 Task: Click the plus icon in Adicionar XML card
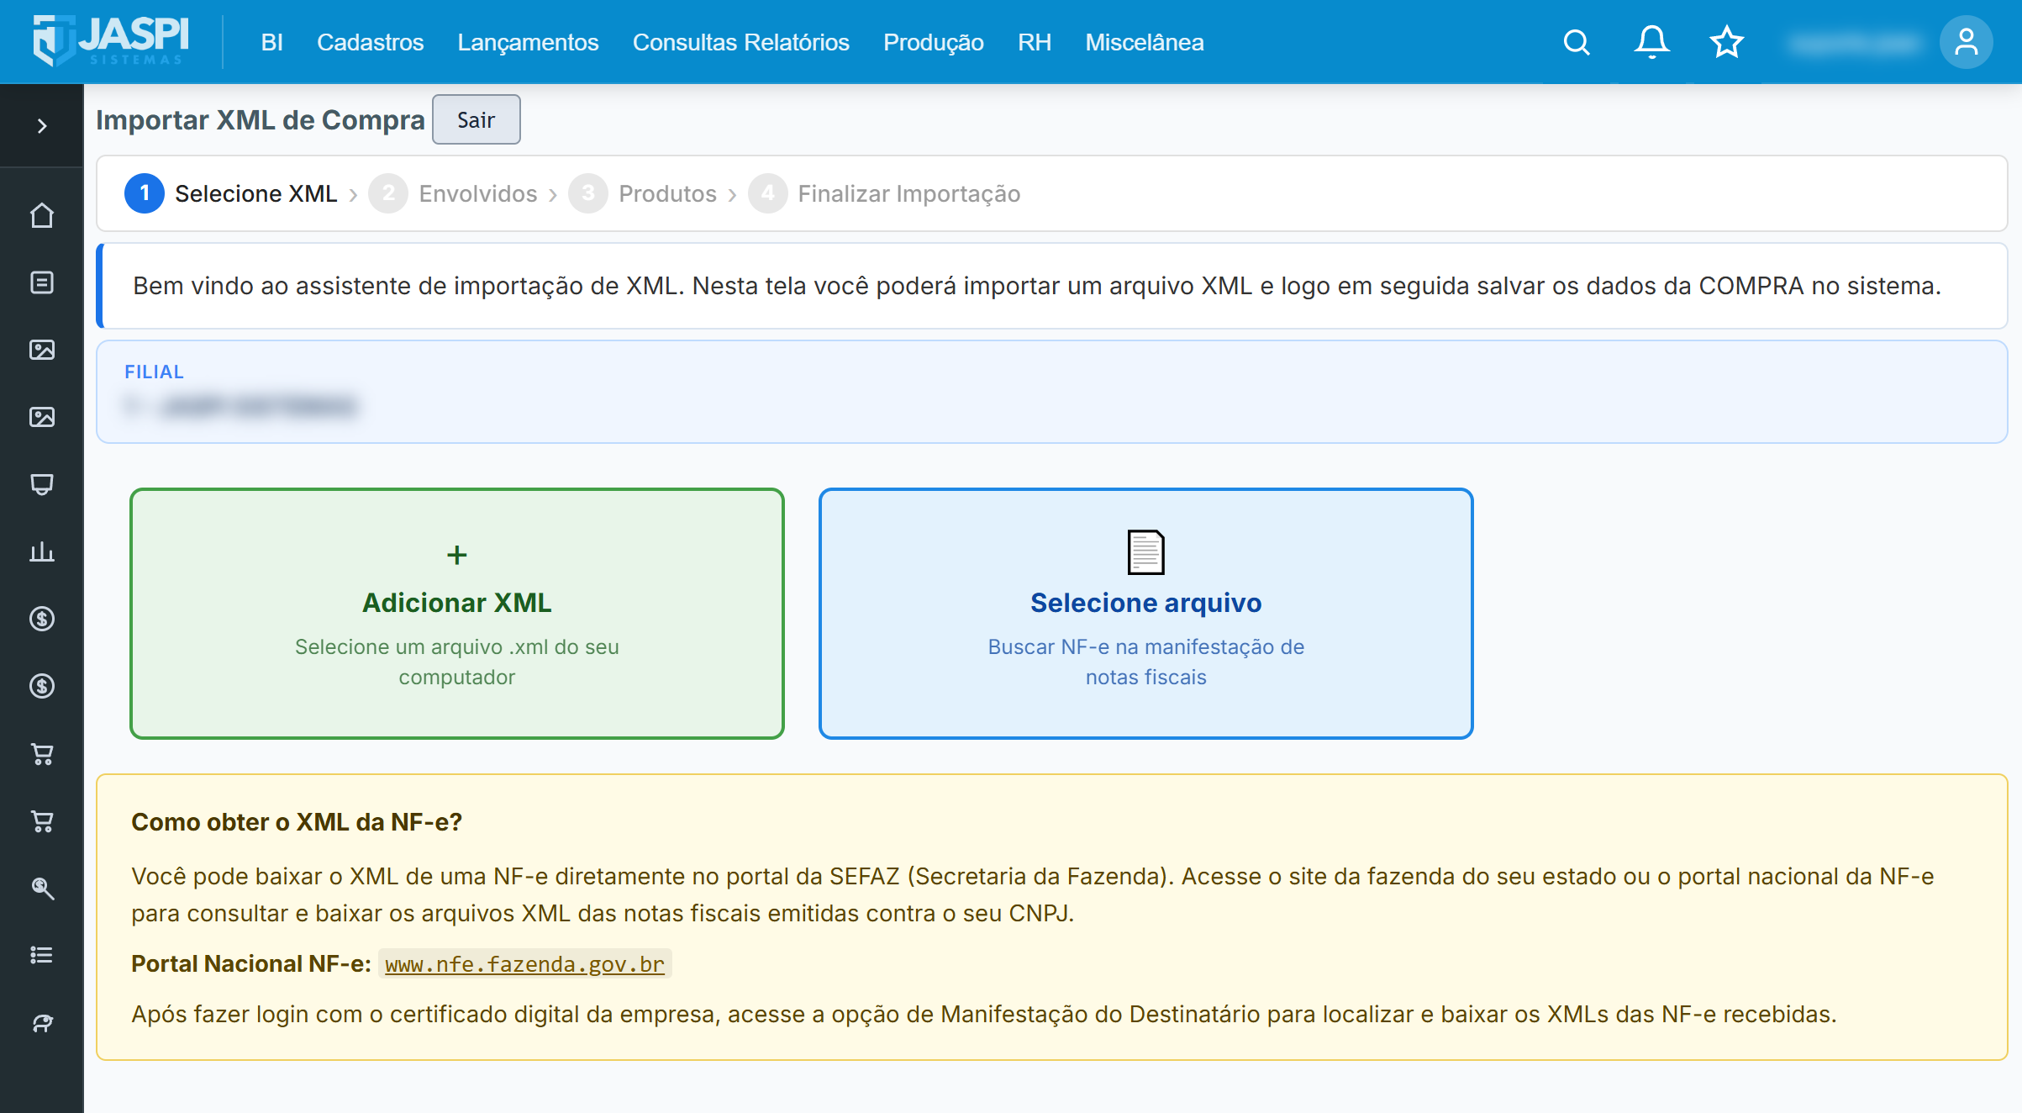457,555
